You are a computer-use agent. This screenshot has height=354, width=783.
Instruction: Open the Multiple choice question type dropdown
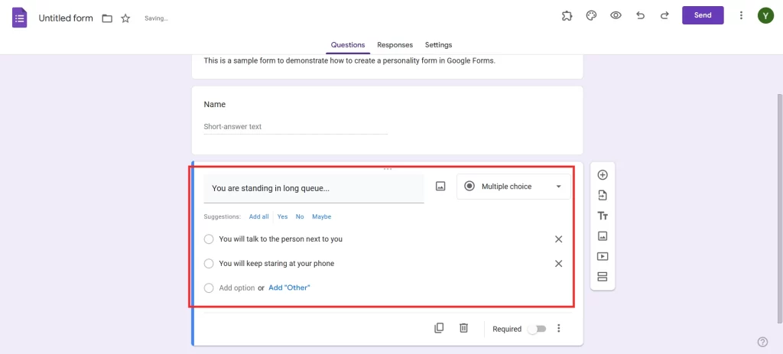[x=513, y=187]
